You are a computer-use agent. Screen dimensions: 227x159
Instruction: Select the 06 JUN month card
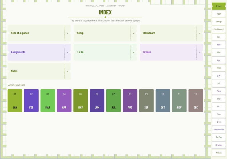click(x=97, y=101)
